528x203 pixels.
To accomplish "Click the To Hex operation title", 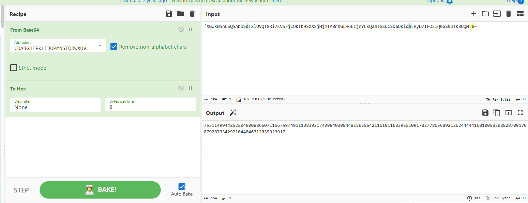I will click(18, 89).
